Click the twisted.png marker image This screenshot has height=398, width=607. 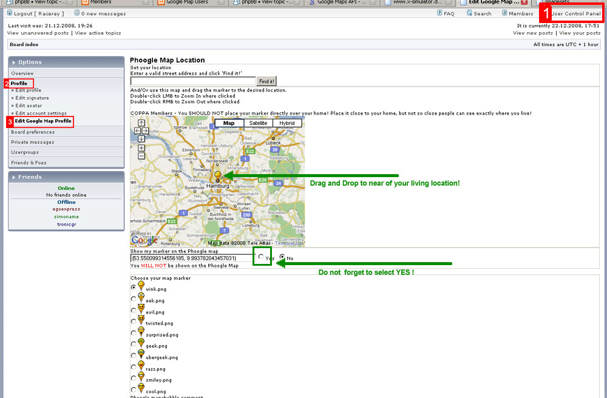coord(141,320)
